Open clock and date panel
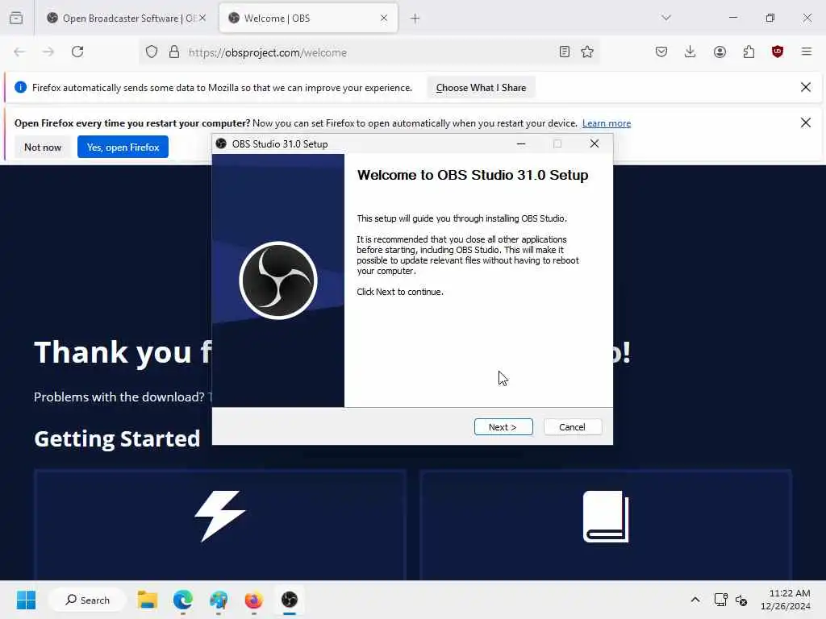Screen dimensions: 826x619 click(x=785, y=600)
